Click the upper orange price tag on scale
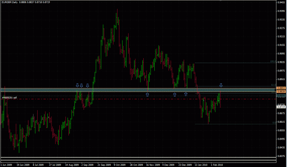This screenshot has height=167, width=287. [x=281, y=88]
